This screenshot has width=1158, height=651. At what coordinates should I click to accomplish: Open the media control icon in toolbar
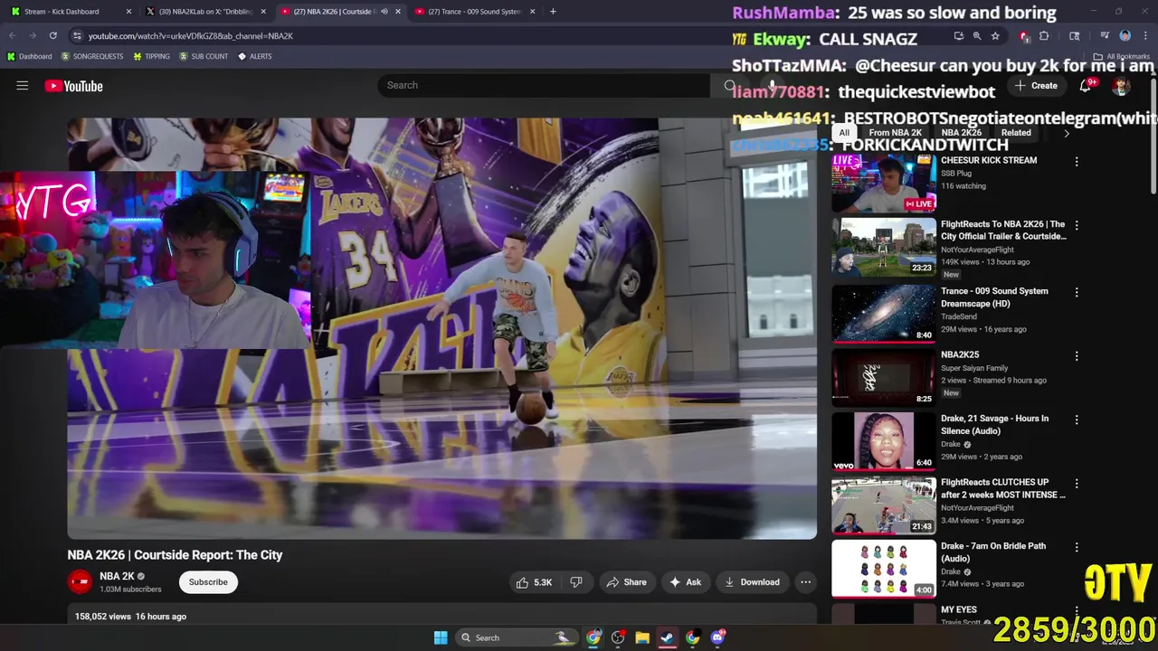point(1105,35)
